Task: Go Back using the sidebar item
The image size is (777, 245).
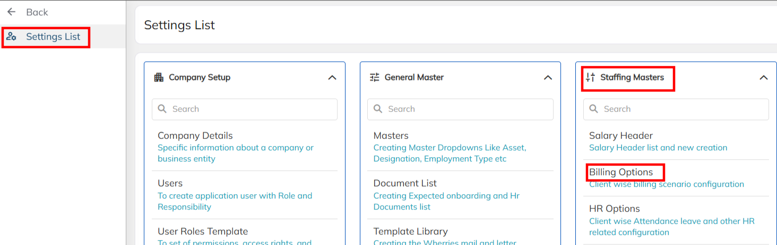Action: coord(37,12)
